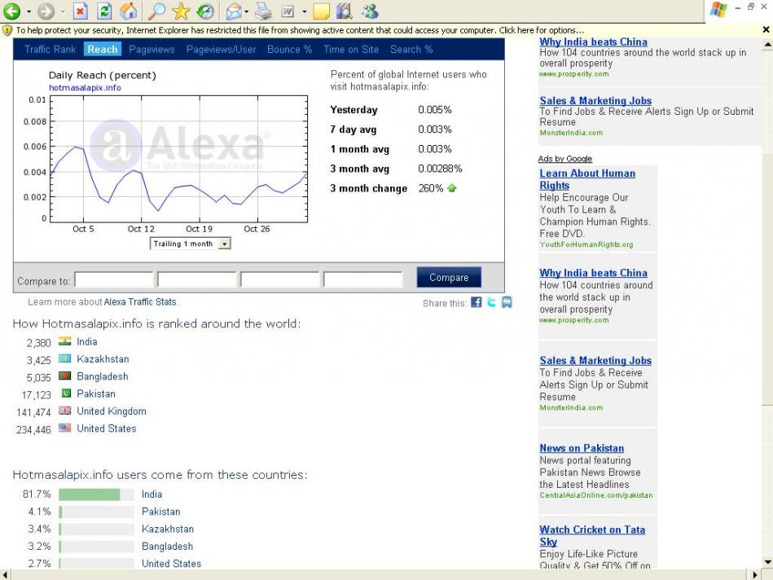Click the Research books icon
773x580 pixels.
tap(345, 11)
